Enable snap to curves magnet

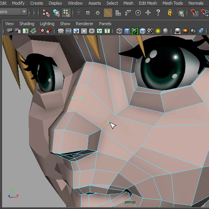(205, 13)
